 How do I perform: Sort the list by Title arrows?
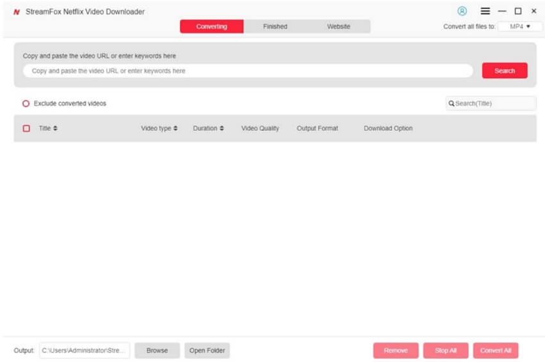[55, 128]
